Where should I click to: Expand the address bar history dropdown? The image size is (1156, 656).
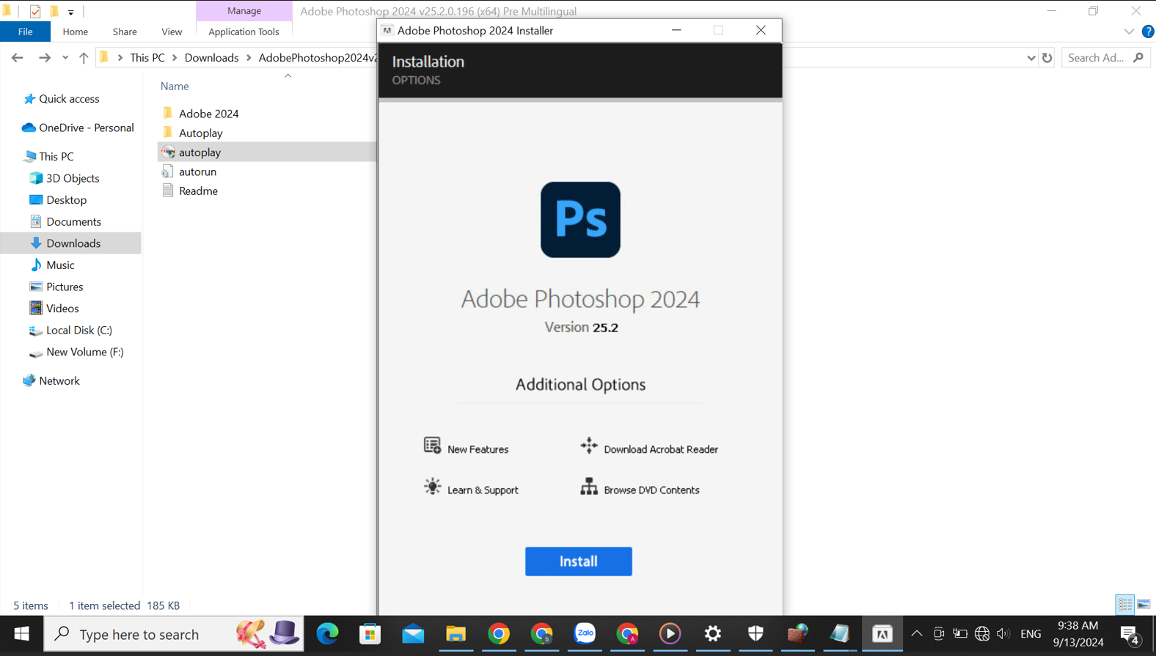[1031, 58]
